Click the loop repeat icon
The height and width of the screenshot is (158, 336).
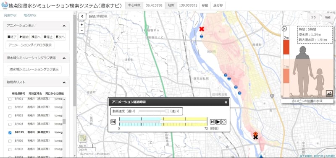(223, 122)
